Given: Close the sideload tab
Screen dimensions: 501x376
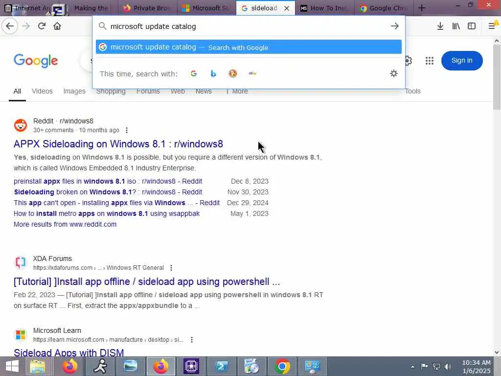Looking at the screenshot, I should click(x=287, y=8).
